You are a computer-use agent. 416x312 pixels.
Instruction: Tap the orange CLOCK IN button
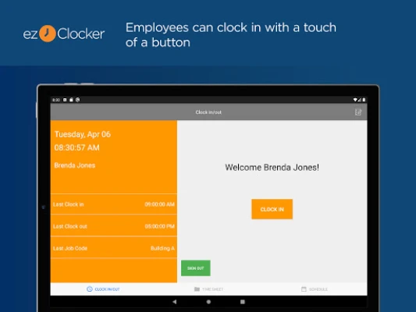pos(272,209)
